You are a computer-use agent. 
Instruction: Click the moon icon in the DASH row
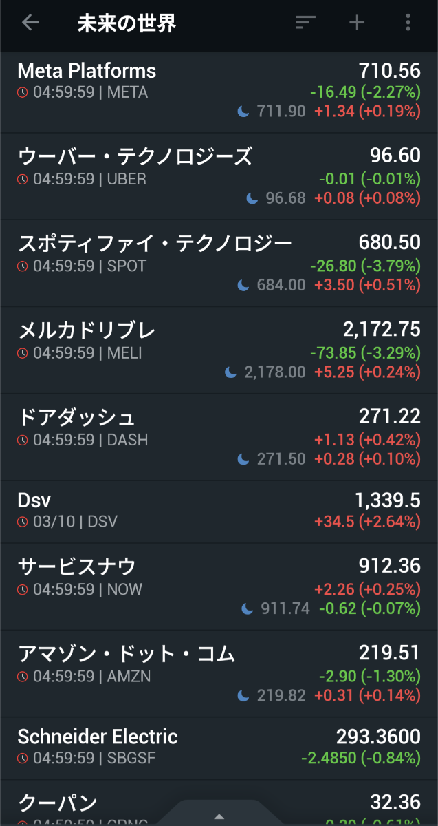(x=243, y=459)
